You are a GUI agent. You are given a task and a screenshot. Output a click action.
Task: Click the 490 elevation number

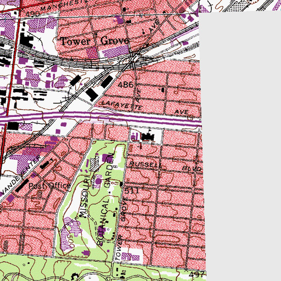pos(32,14)
